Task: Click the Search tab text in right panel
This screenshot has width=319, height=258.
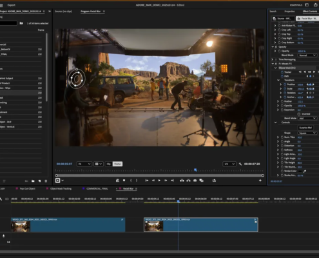Action: [273, 12]
